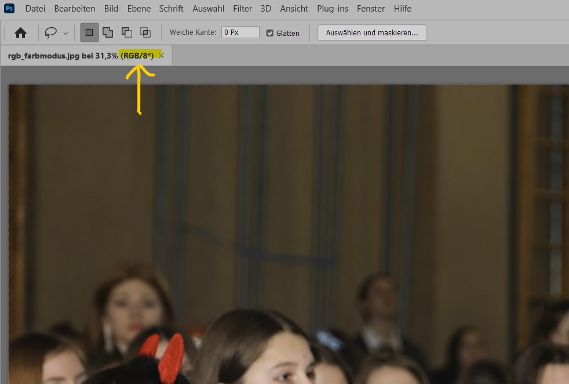Choose Intersect with Selection mode icon
Image resolution: width=569 pixels, height=384 pixels.
click(145, 32)
